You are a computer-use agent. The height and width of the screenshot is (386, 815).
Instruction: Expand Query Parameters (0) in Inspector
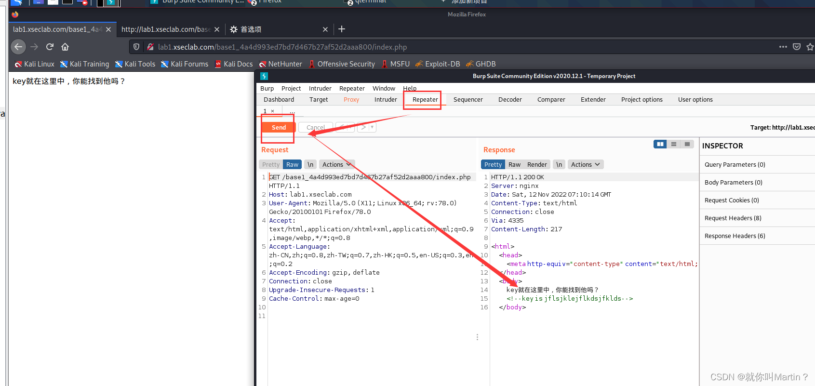pyautogui.click(x=757, y=164)
